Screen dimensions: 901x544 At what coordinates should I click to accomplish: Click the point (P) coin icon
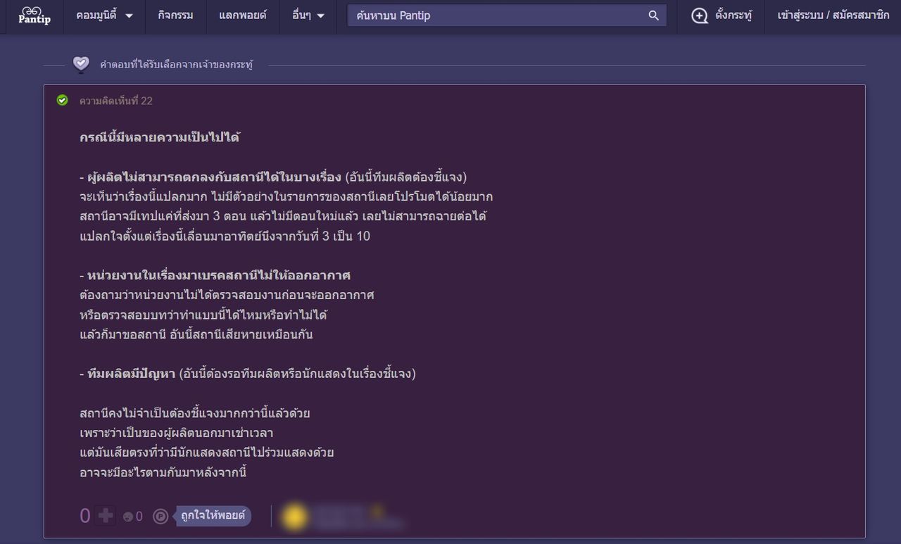click(x=160, y=517)
